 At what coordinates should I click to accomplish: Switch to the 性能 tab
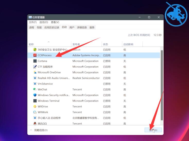(x=39, y=27)
